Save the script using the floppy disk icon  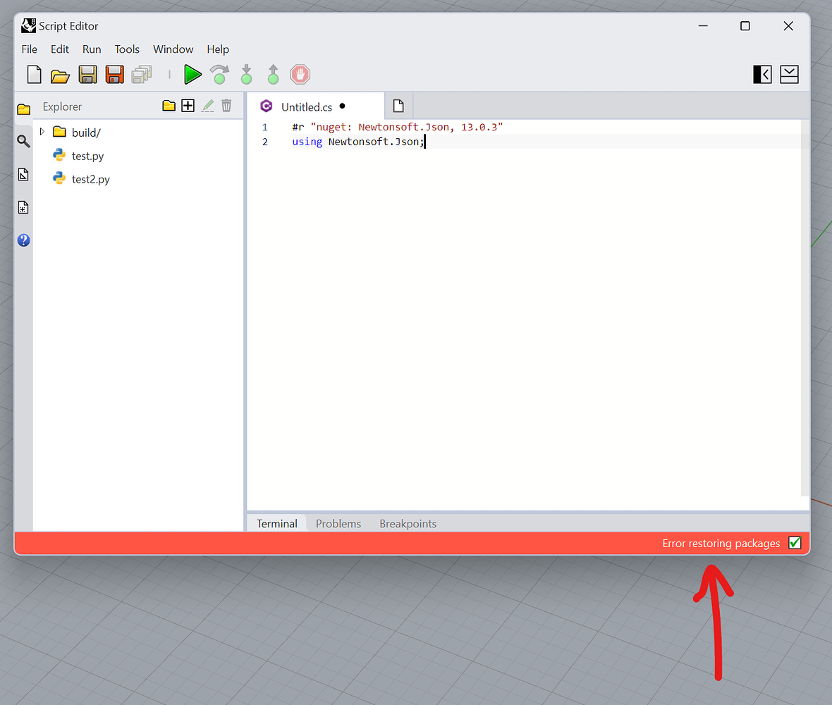pos(87,74)
